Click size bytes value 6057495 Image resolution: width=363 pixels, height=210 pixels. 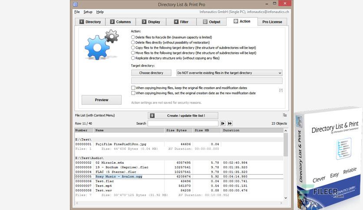[184, 163]
